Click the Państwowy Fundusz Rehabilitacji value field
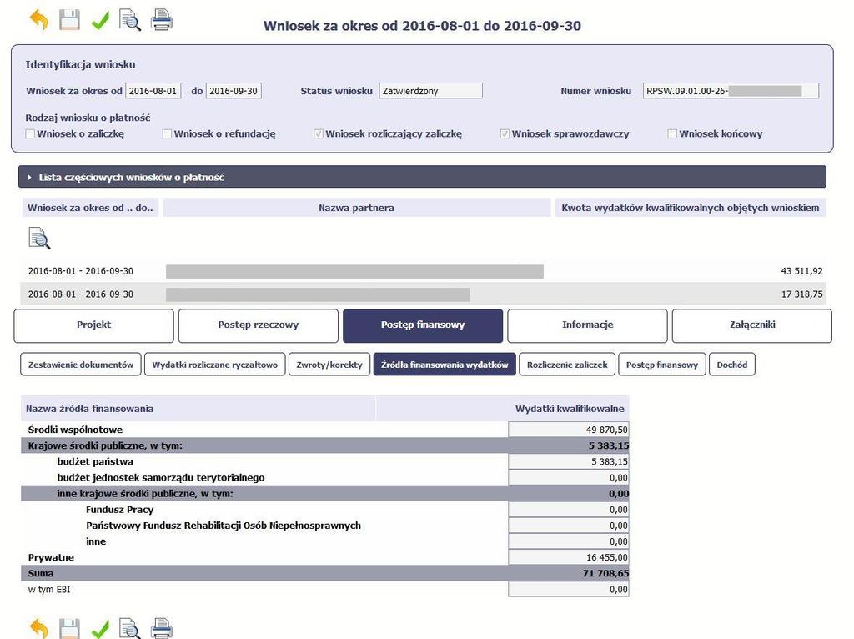The width and height of the screenshot is (854, 639). pyautogui.click(x=569, y=526)
